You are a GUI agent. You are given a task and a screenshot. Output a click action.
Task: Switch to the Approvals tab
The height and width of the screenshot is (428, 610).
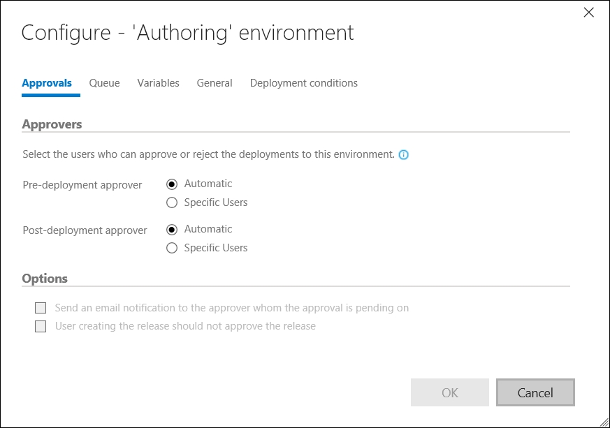47,83
